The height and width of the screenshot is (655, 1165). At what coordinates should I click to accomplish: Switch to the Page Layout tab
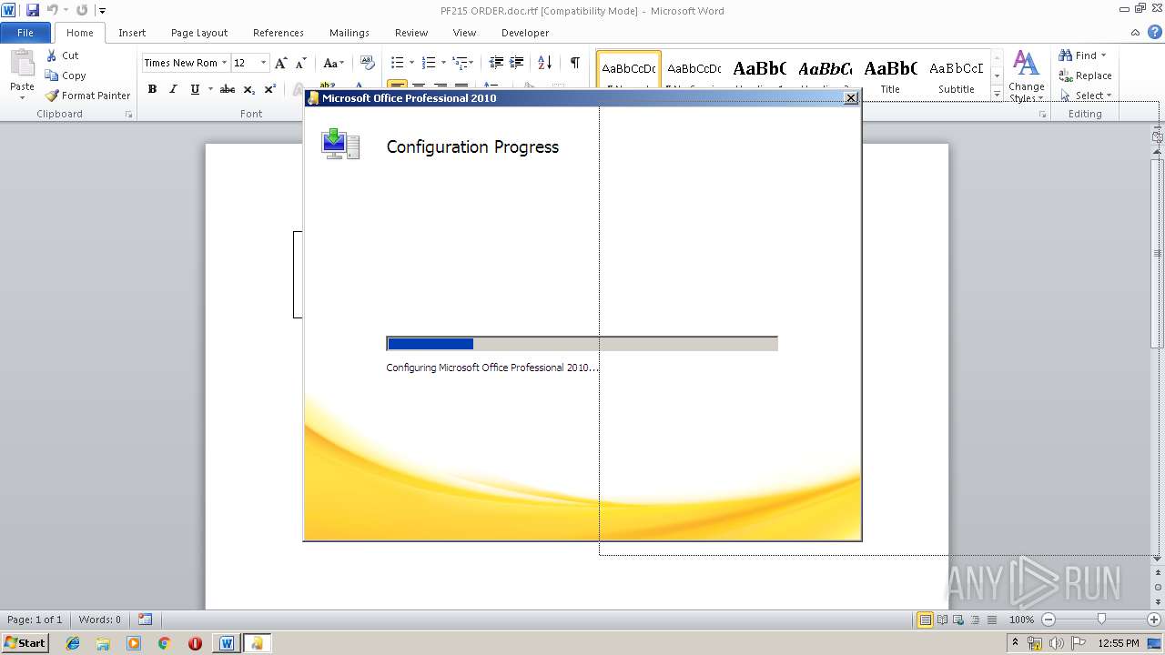click(199, 33)
